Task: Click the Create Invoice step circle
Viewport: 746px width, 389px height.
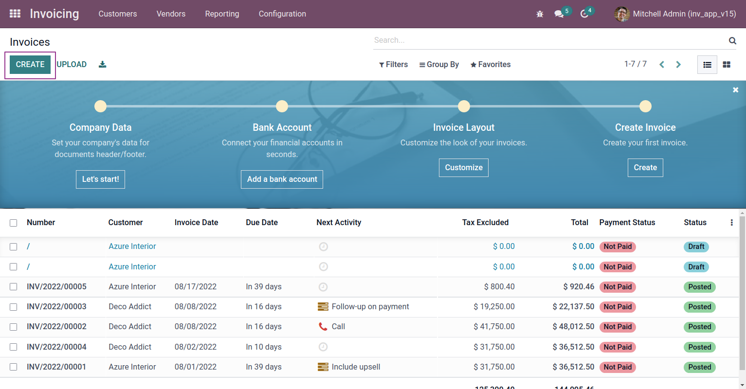Action: click(646, 106)
